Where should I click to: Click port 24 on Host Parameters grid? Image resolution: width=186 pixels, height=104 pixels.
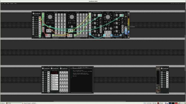[67, 90]
